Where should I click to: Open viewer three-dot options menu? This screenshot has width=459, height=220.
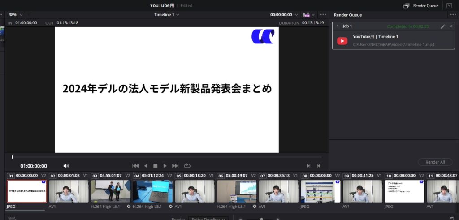323,15
